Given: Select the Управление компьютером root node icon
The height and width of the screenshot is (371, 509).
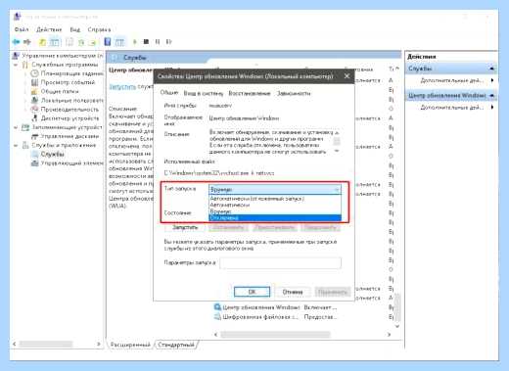Looking at the screenshot, I should click(x=16, y=56).
